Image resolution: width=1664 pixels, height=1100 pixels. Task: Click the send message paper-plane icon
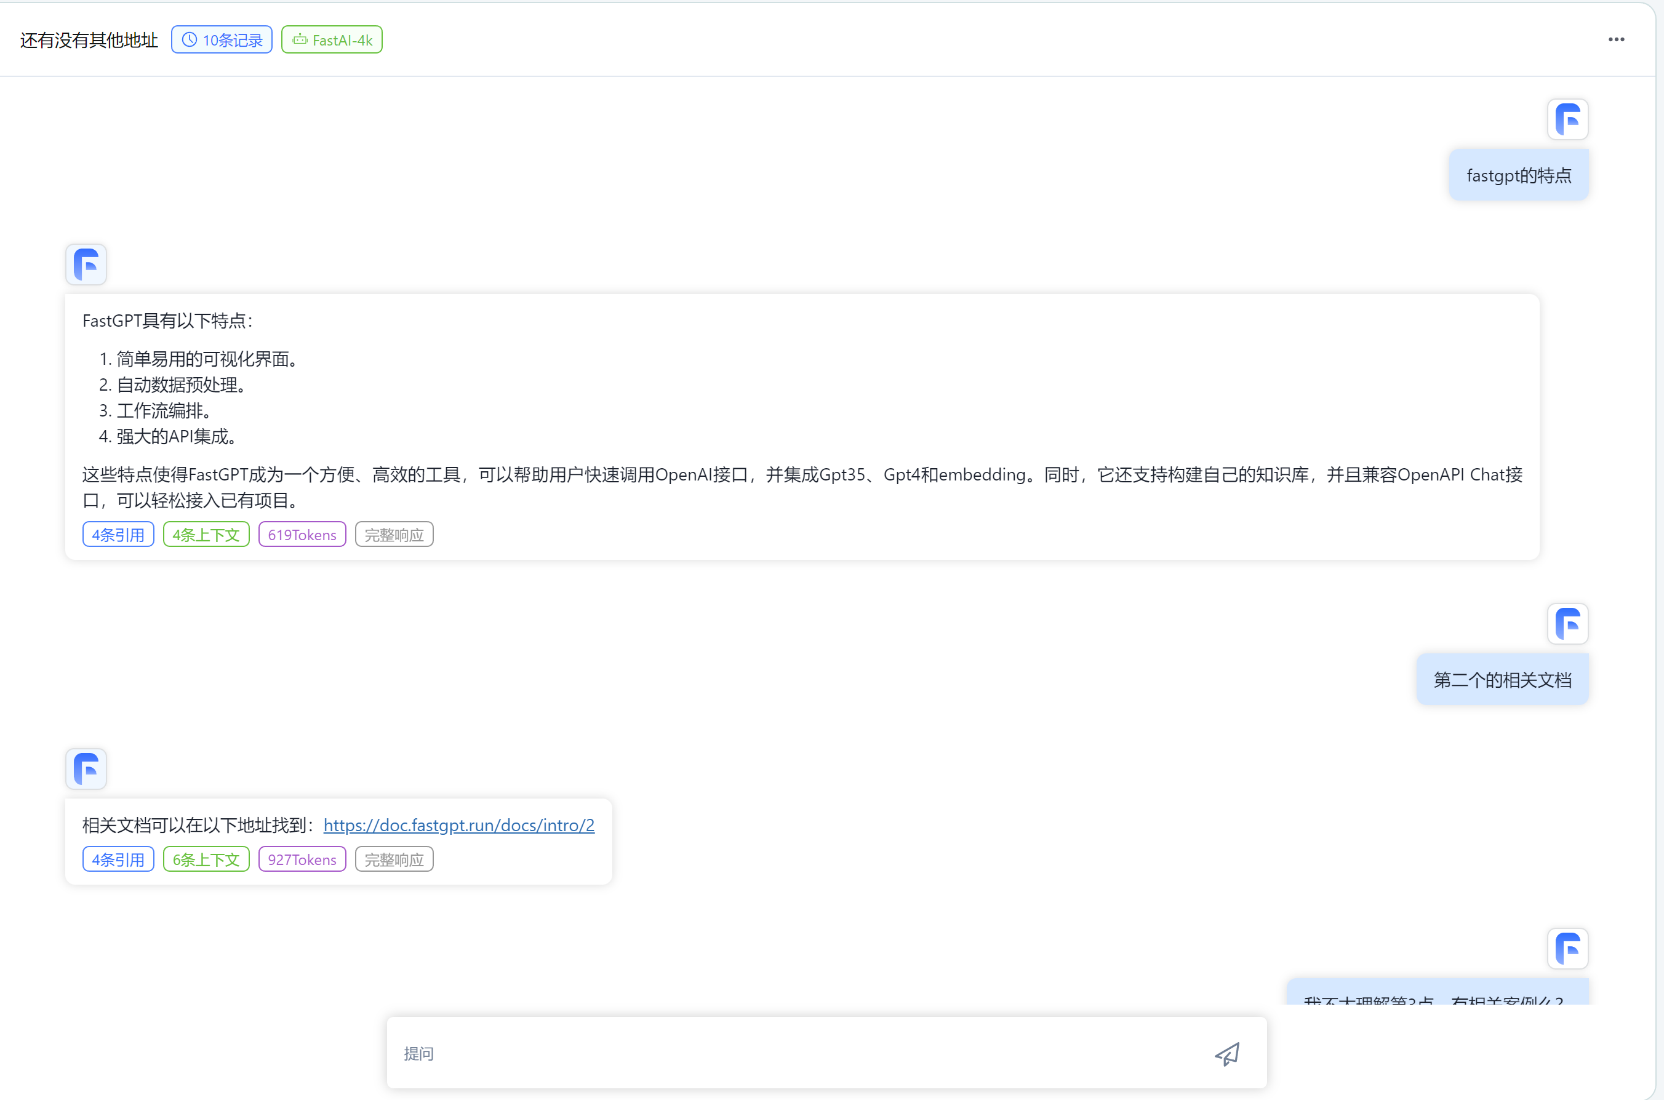[1227, 1054]
